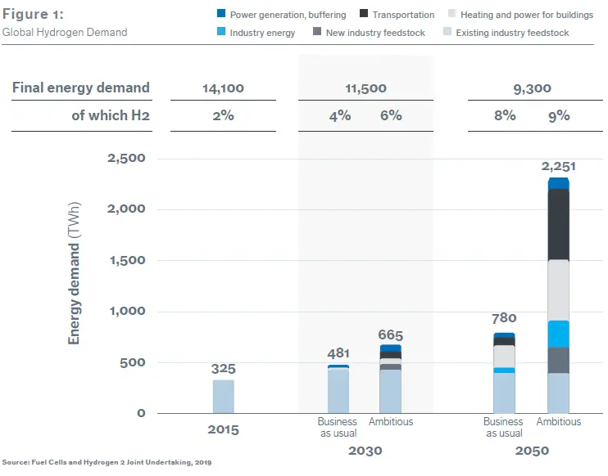Select the light gray buildings segment in 2050 Ambitious bar
608x476 pixels.
[x=558, y=290]
